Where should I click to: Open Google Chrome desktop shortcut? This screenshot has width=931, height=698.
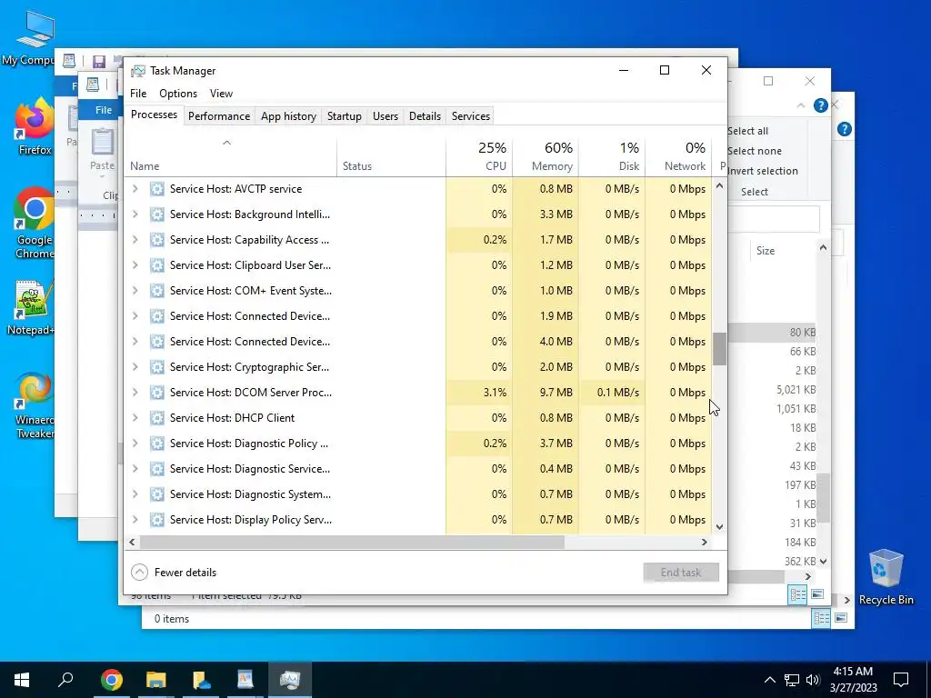pos(34,223)
